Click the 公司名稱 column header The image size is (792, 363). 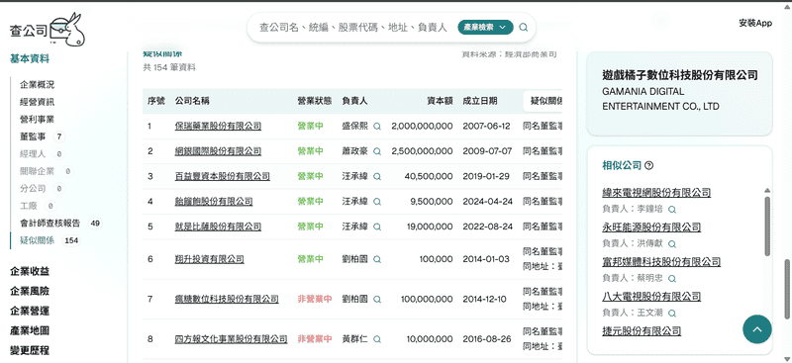coord(192,101)
